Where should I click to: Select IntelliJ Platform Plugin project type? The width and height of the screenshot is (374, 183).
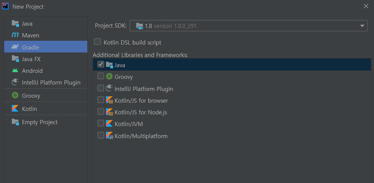46,82
